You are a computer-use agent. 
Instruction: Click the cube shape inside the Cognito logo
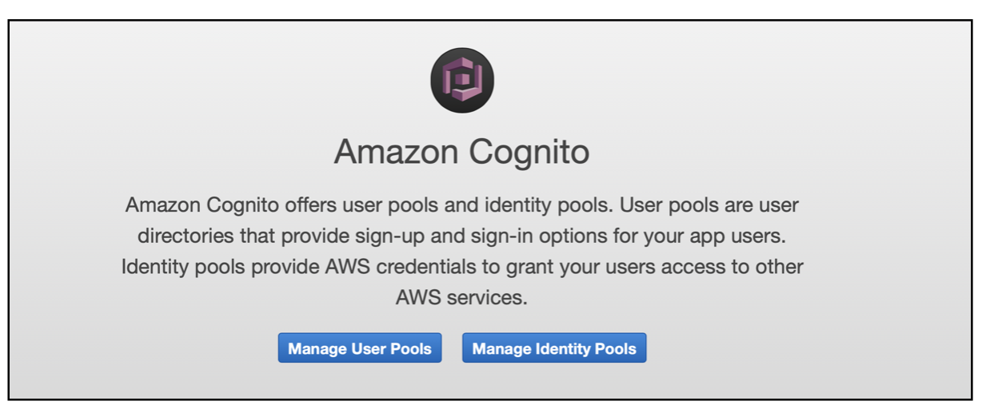coord(462,80)
